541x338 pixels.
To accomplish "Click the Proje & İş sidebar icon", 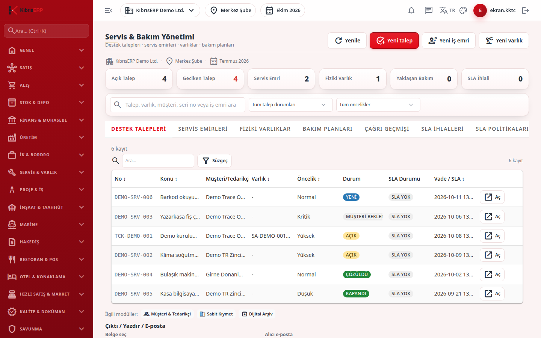I will pos(12,190).
